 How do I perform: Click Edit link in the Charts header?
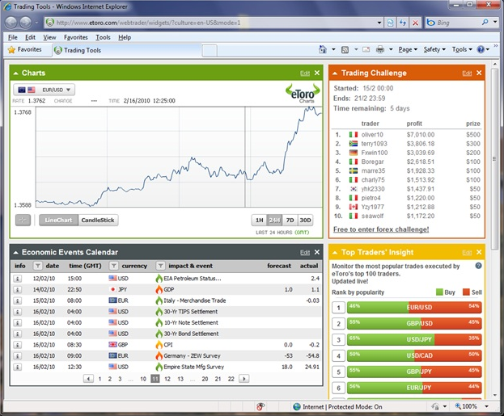pos(305,74)
